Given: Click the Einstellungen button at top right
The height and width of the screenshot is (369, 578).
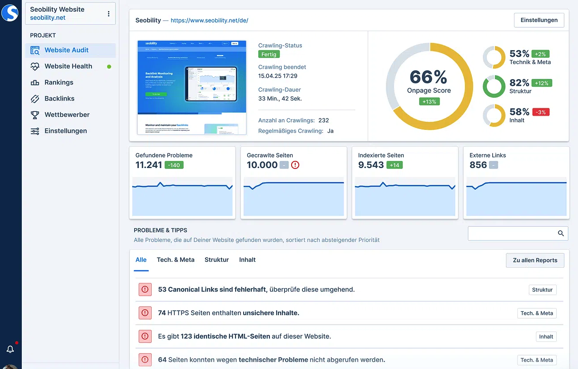Looking at the screenshot, I should (x=539, y=20).
